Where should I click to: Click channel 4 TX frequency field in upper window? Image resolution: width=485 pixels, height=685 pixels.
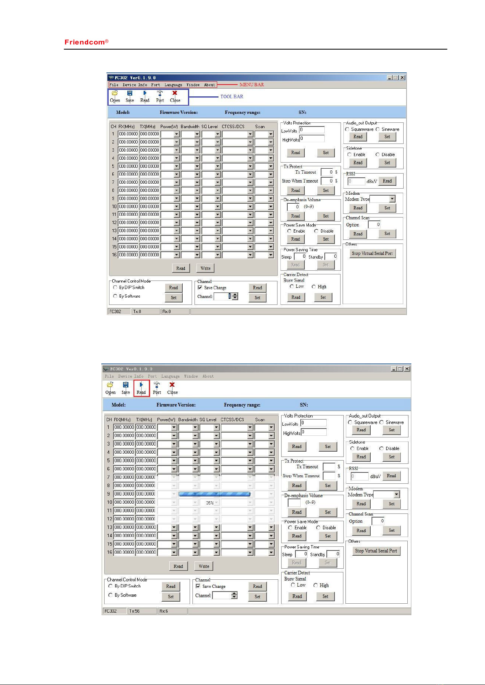(x=149, y=158)
